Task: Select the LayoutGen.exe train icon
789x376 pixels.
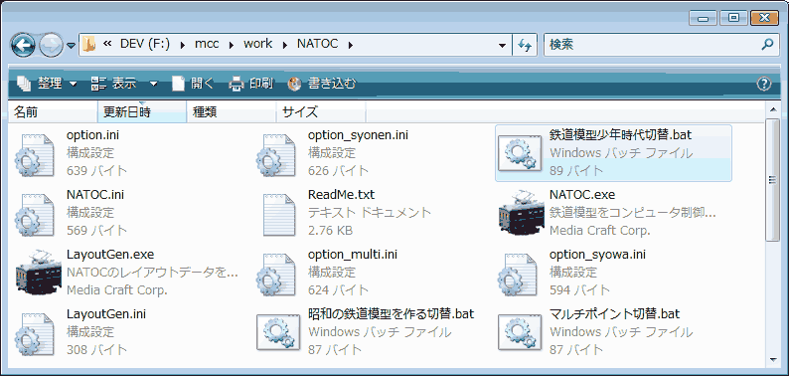Action: coord(38,273)
